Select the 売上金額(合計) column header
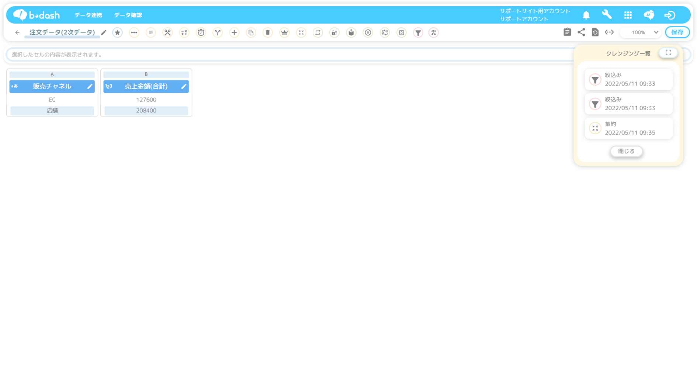Viewport: 697px width, 392px height. click(146, 86)
